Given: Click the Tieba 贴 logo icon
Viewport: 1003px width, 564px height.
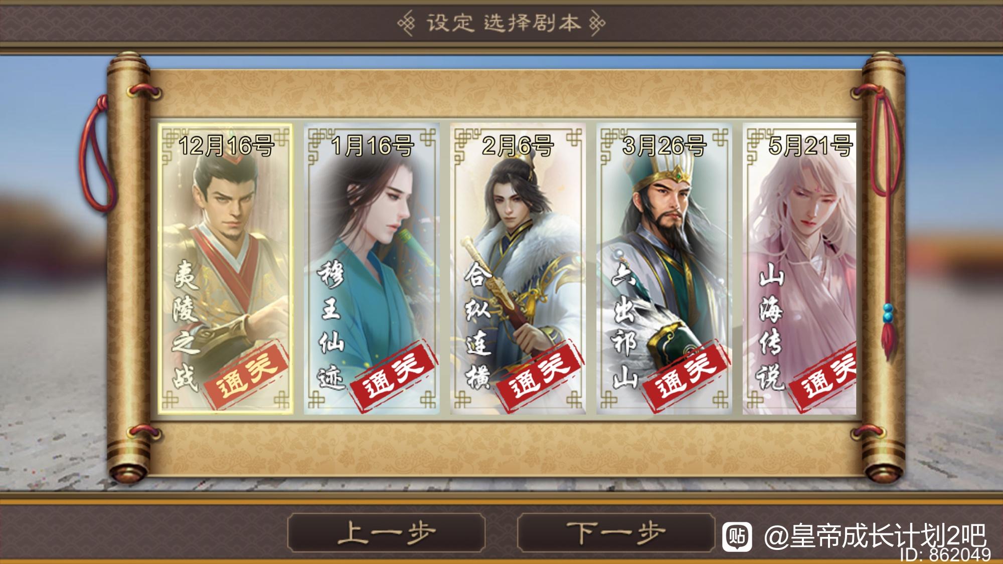Looking at the screenshot, I should [x=737, y=536].
